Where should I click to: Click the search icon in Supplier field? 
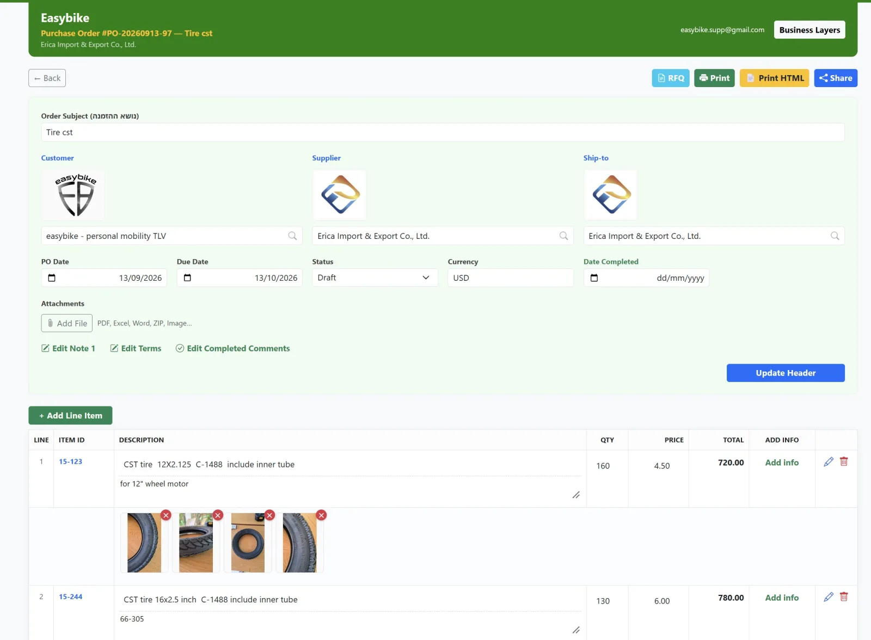[x=563, y=236]
